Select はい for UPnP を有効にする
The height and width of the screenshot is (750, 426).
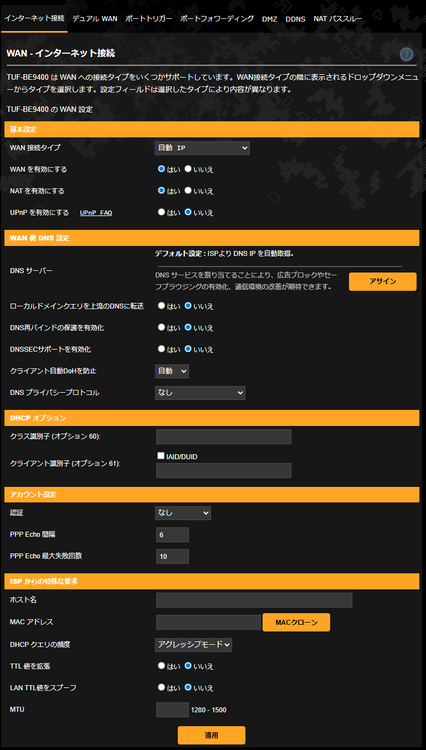[x=162, y=212]
